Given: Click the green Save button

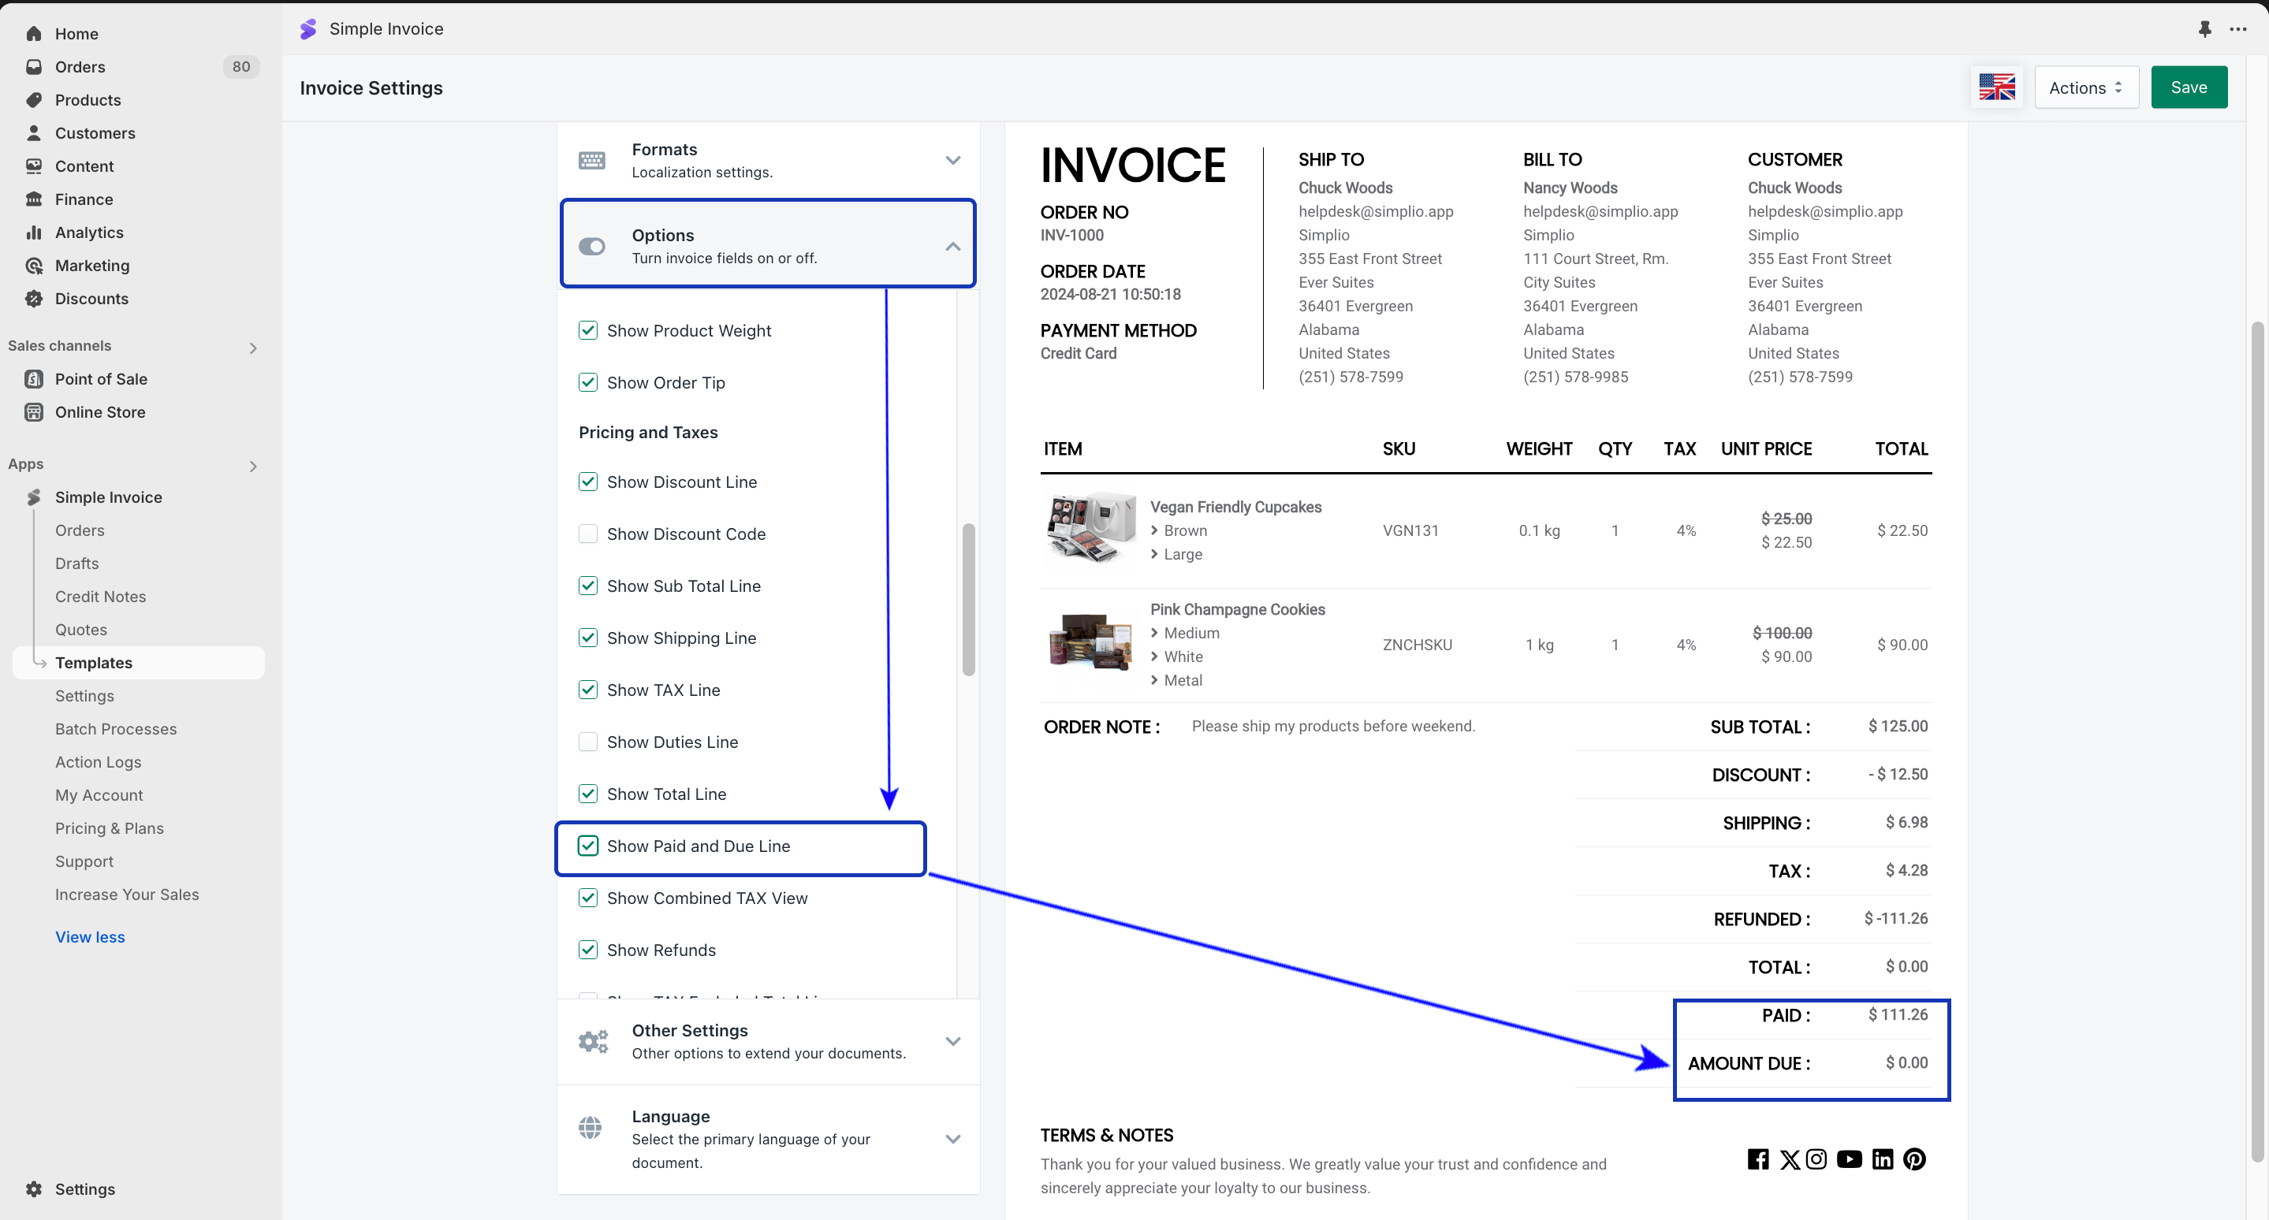Looking at the screenshot, I should coord(2188,87).
